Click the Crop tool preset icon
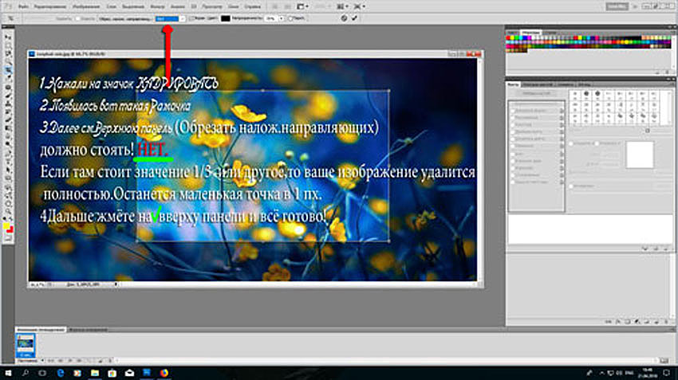678x380 pixels. click(10, 17)
